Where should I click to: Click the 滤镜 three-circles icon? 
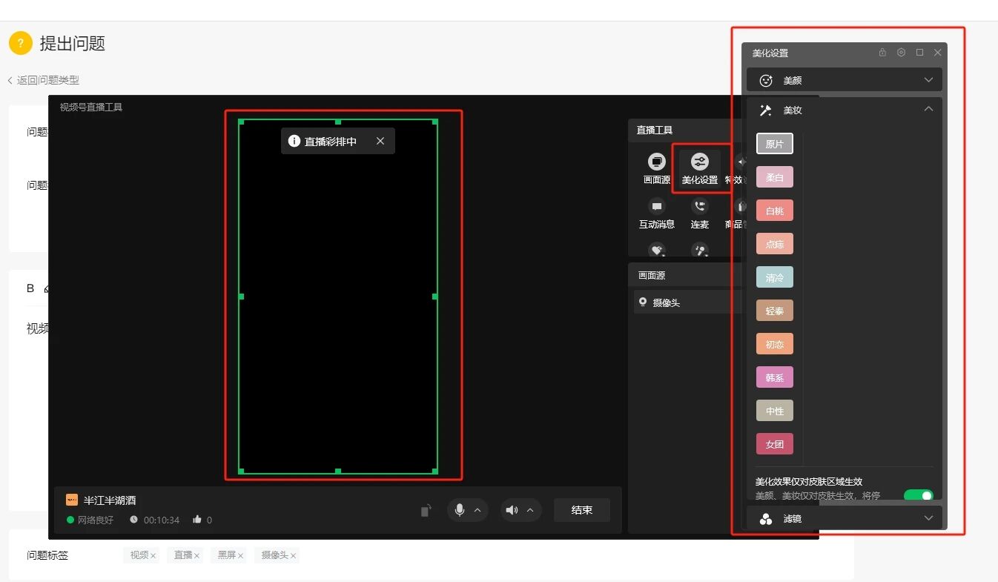766,519
